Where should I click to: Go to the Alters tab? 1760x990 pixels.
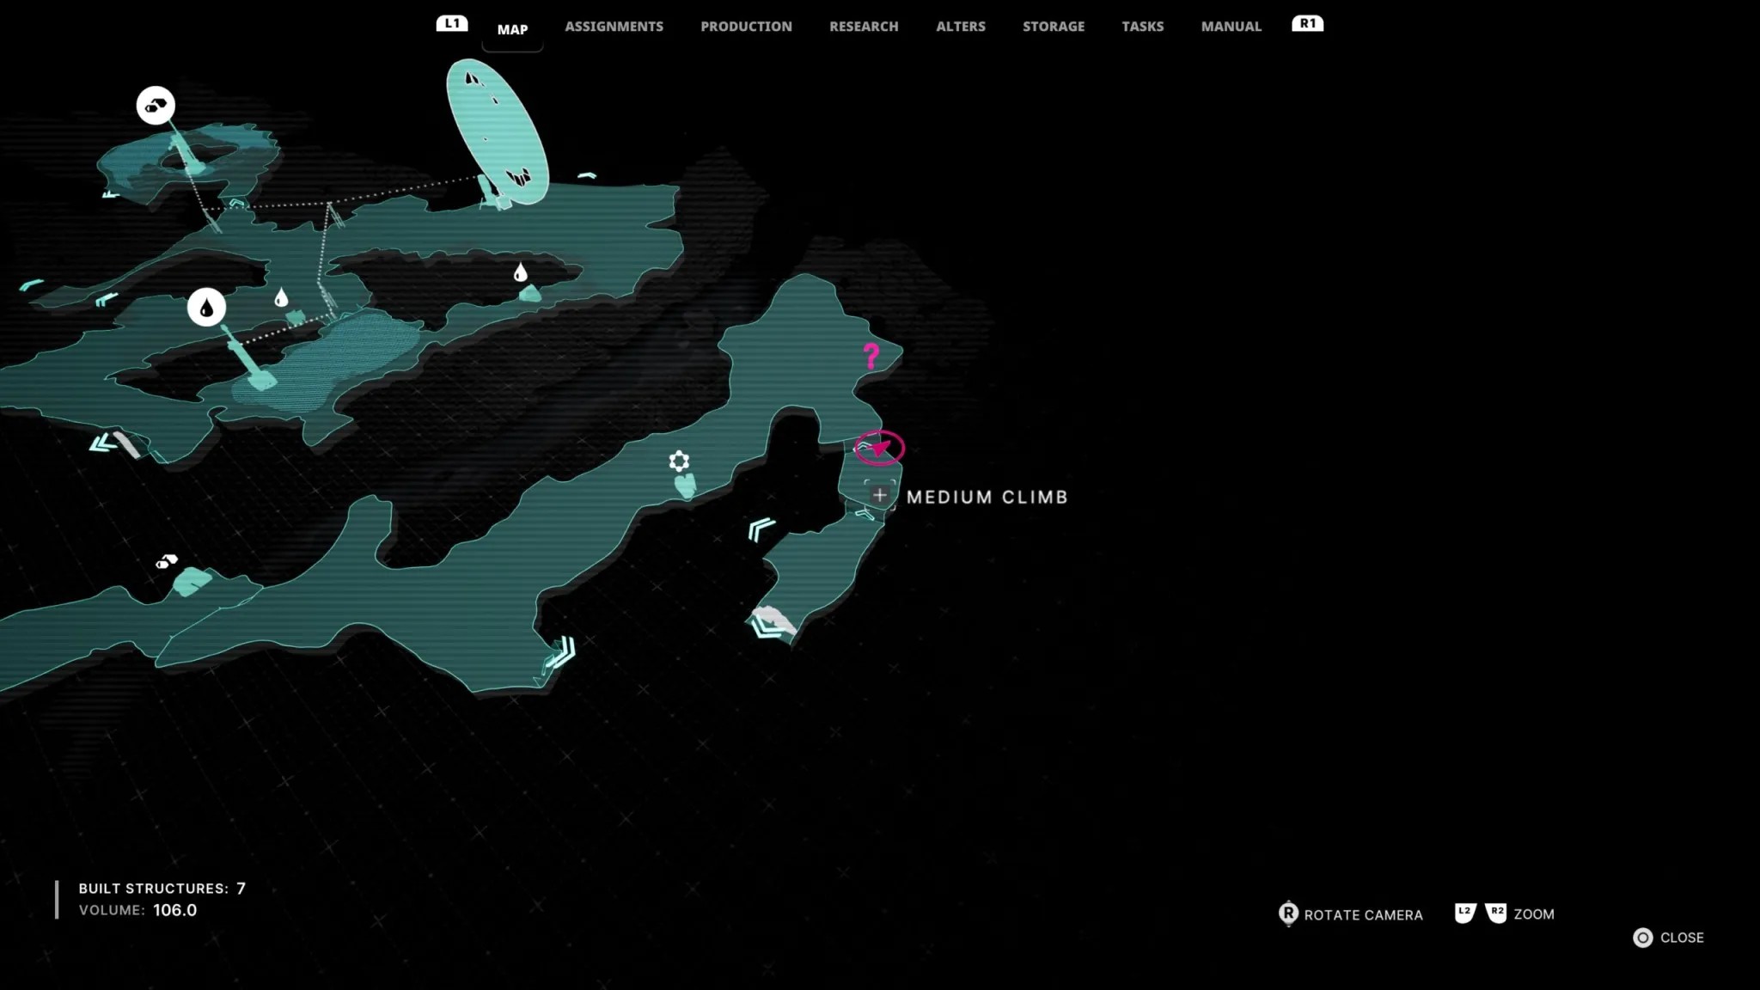coord(960,27)
